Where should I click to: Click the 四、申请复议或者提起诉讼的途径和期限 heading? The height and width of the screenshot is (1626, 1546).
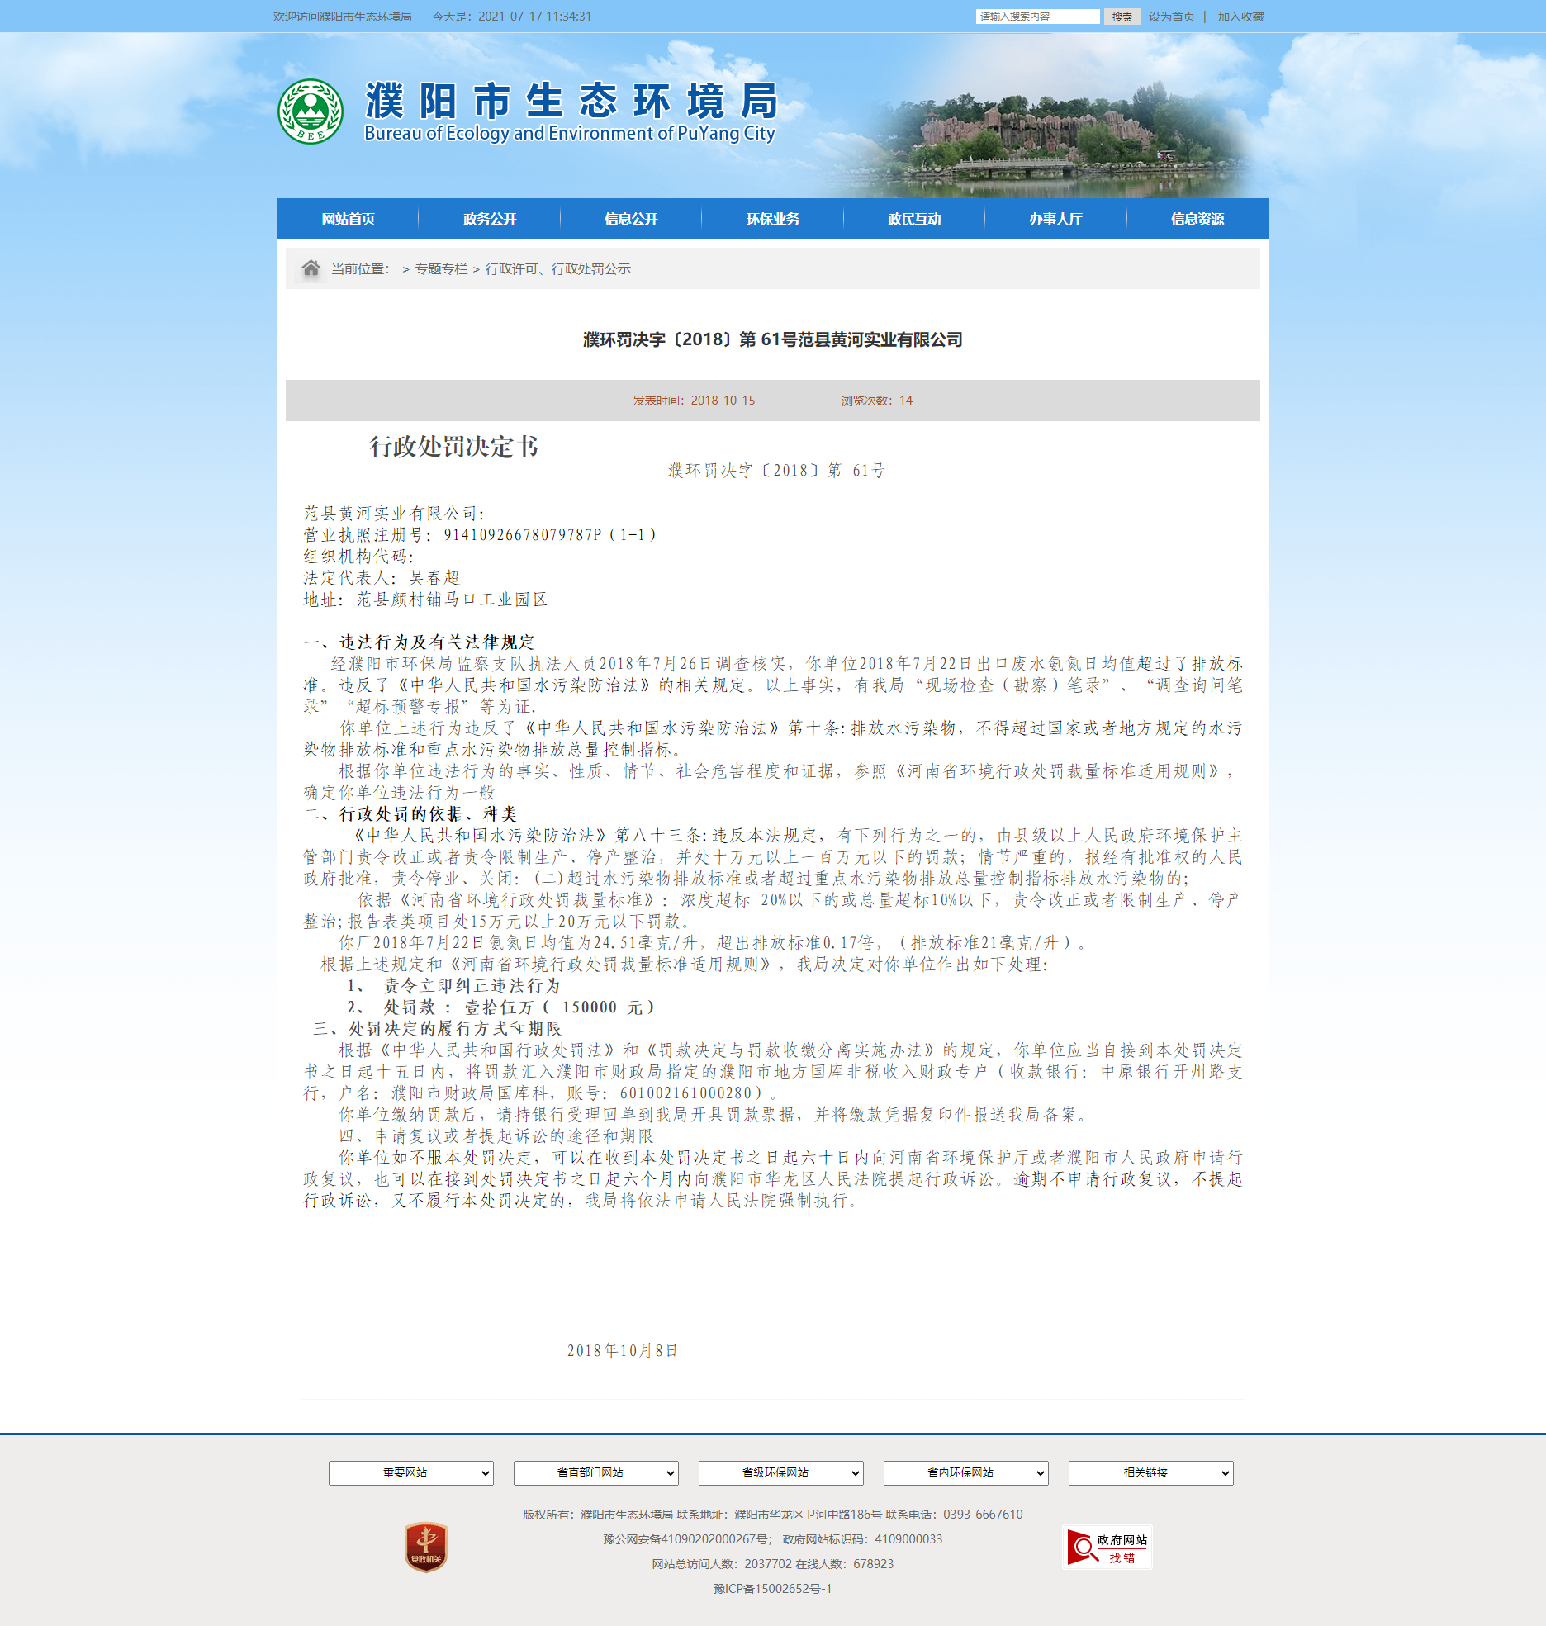[496, 1136]
